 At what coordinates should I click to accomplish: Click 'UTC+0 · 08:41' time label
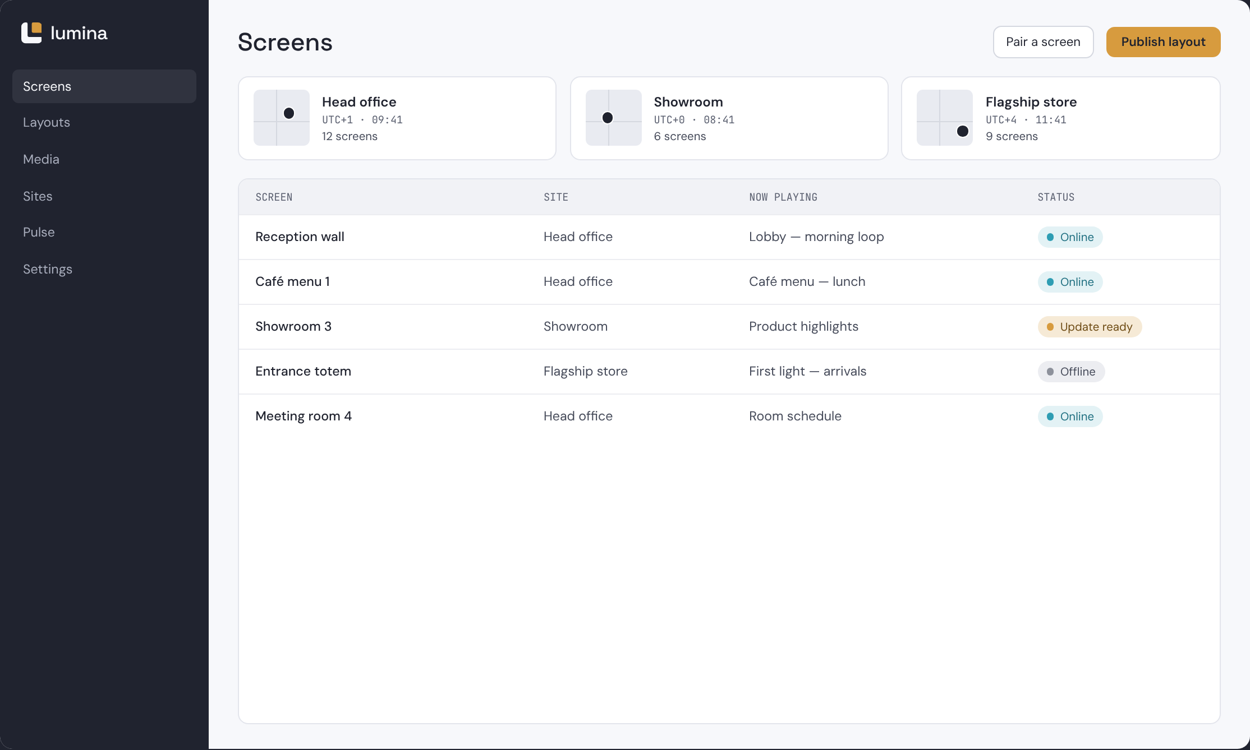(694, 120)
